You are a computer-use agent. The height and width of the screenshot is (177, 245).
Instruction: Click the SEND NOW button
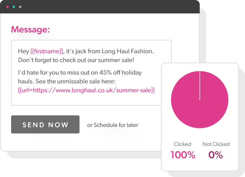pos(45,125)
